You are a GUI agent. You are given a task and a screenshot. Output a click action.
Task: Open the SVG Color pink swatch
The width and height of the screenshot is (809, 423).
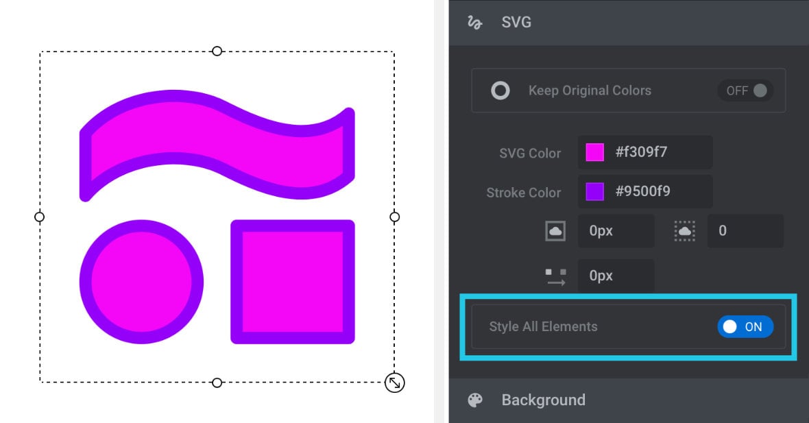pos(595,152)
